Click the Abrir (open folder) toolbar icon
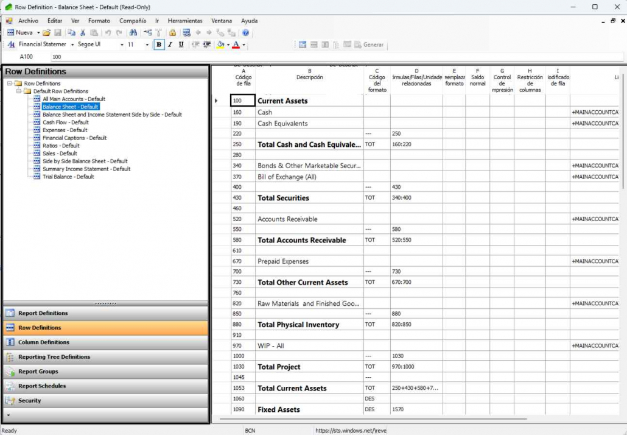 (x=47, y=32)
